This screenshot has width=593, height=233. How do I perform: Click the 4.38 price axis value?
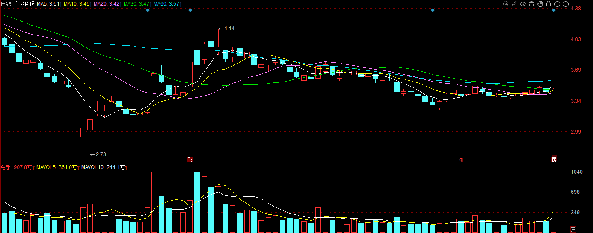(576, 8)
